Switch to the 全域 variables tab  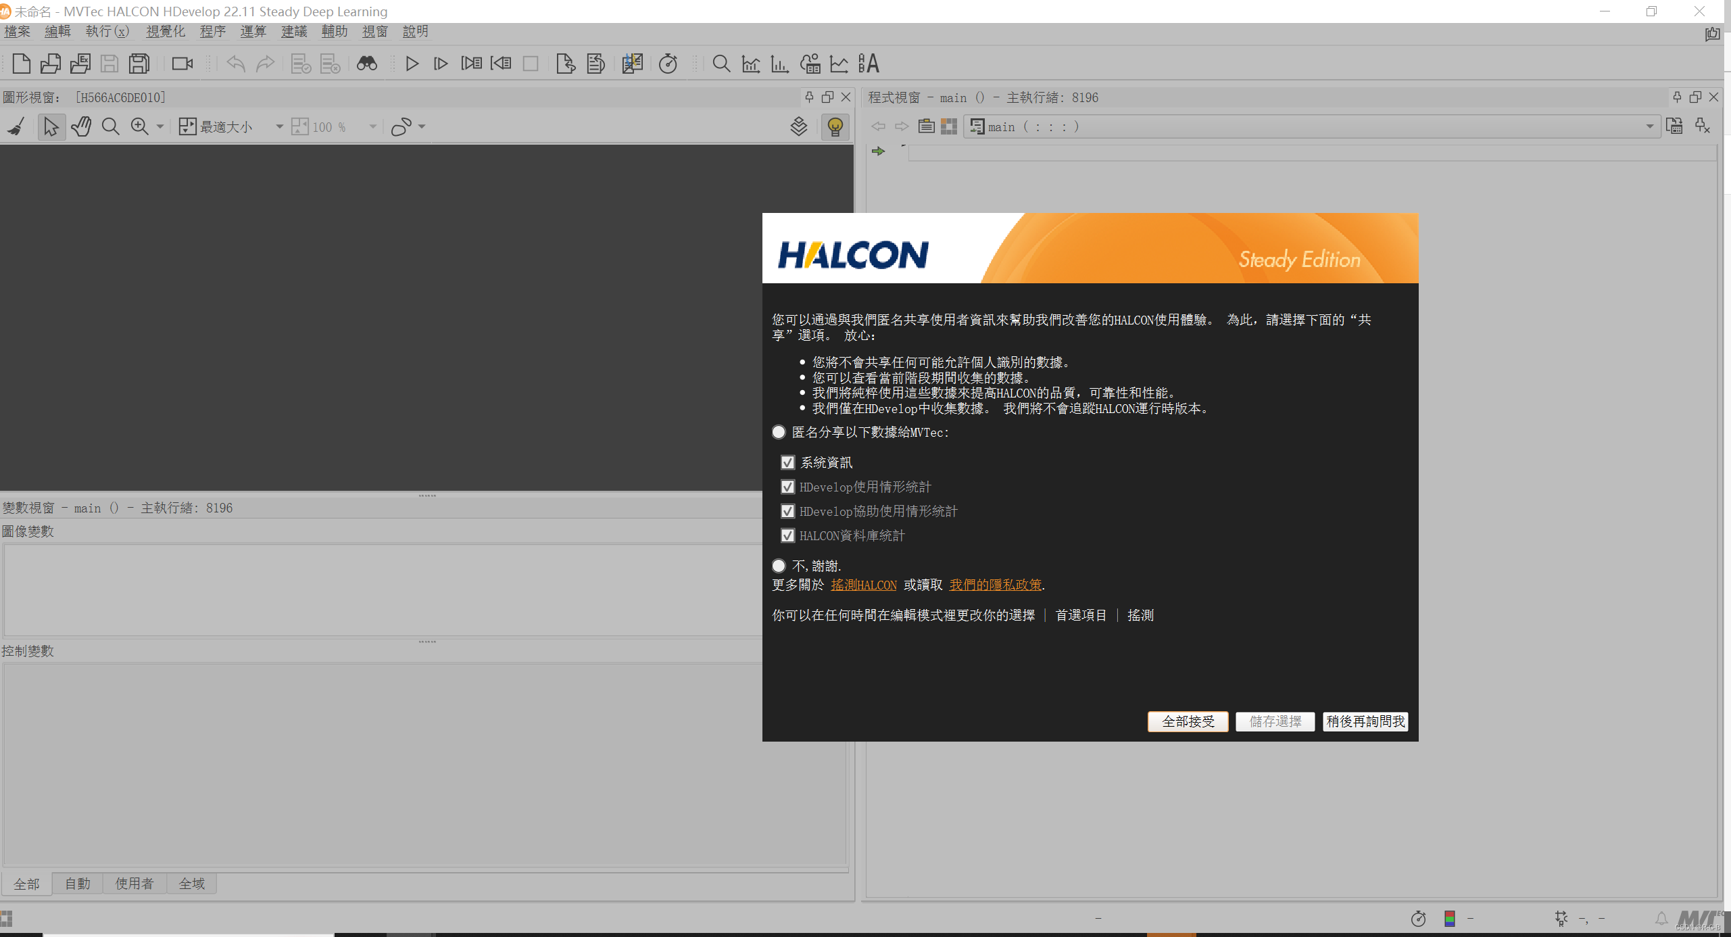click(192, 884)
